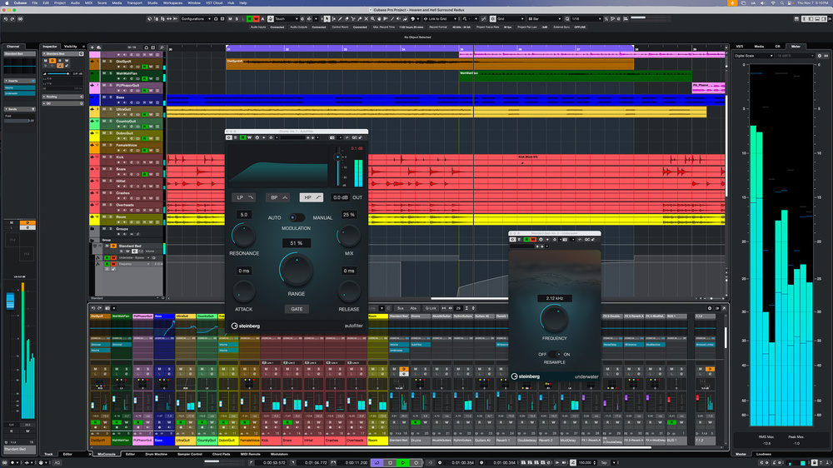Click the track list search magnifier
The height and width of the screenshot is (468, 833).
coord(162,47)
